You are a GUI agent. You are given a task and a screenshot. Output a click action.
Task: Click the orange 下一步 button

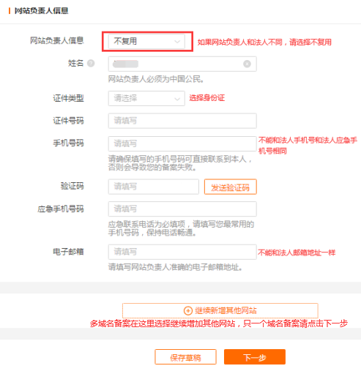pos(255,357)
